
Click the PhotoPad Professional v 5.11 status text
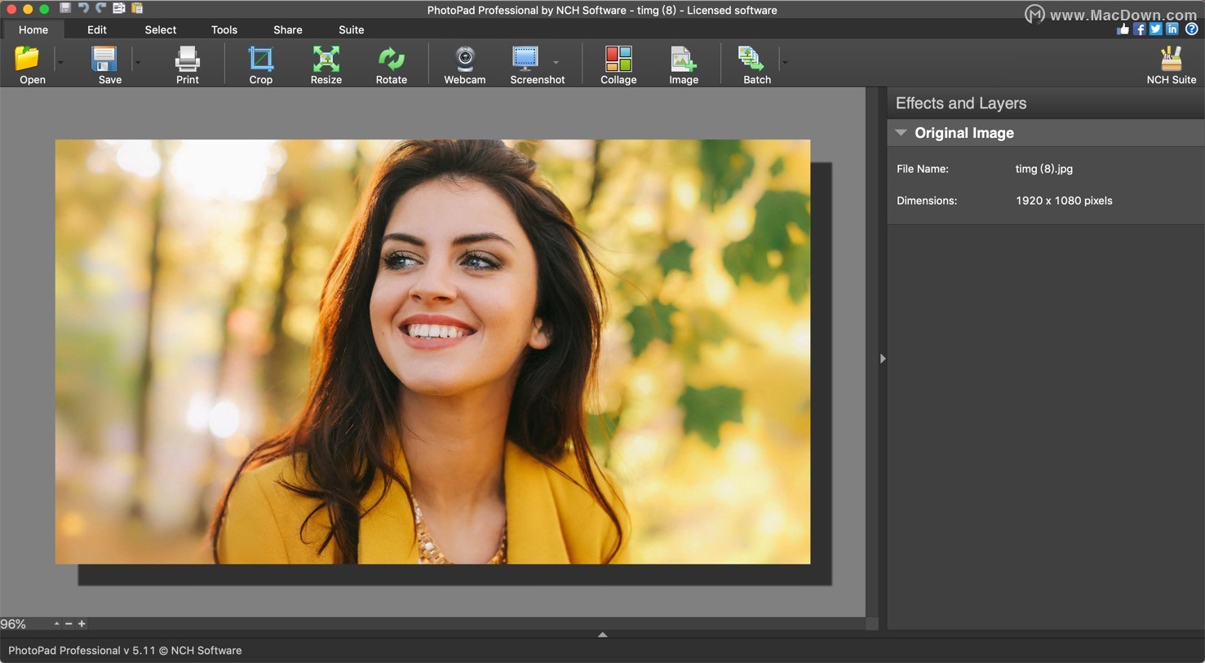125,650
